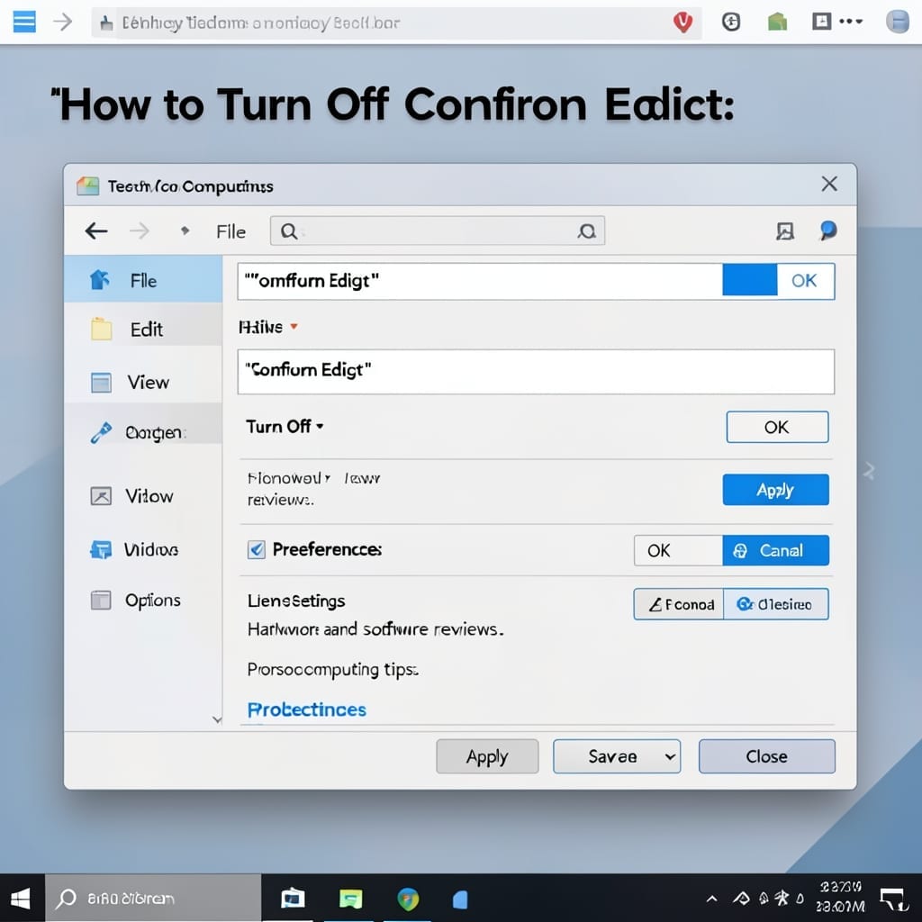The height and width of the screenshot is (922, 922).
Task: Click the Options sidebar icon
Action: click(101, 601)
